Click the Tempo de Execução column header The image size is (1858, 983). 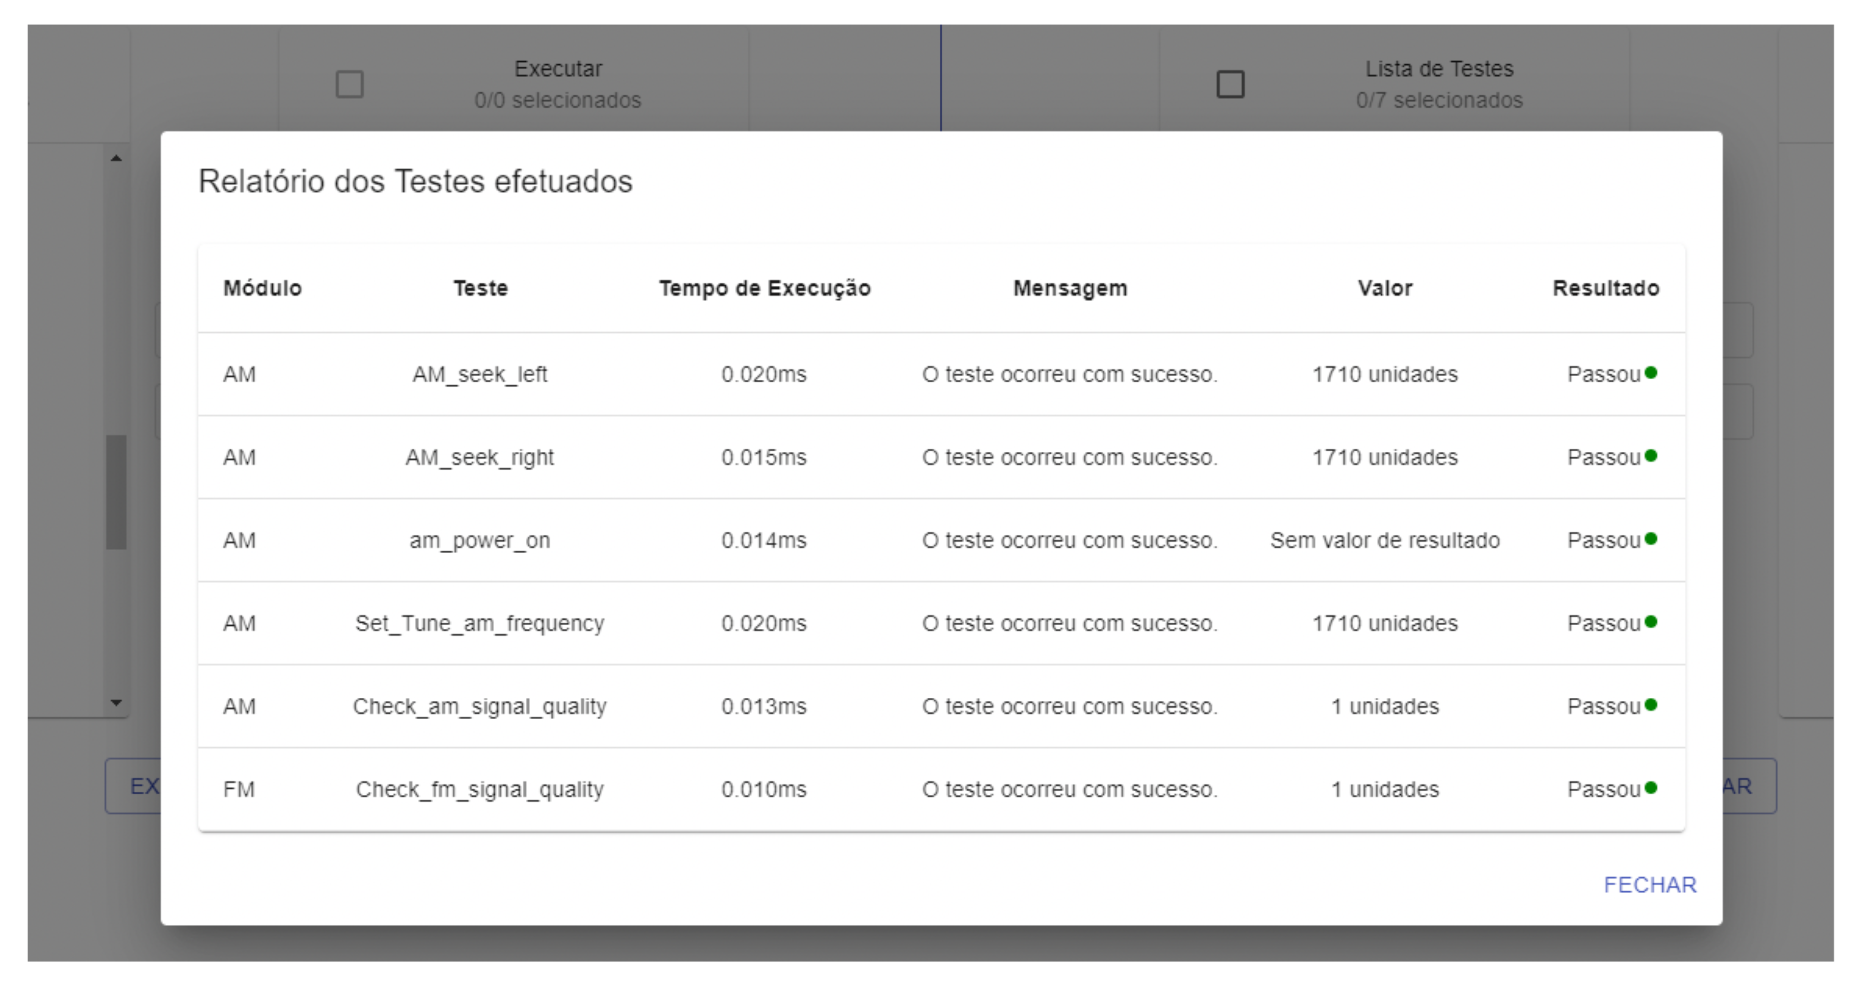click(x=764, y=288)
